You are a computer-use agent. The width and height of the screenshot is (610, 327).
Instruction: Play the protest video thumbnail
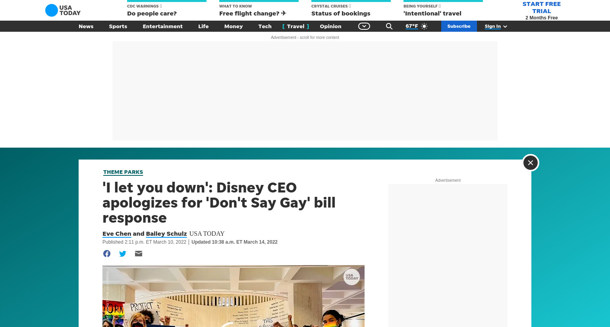click(x=234, y=296)
